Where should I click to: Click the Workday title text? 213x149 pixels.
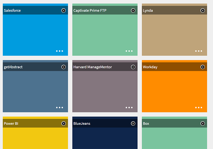[150, 67]
